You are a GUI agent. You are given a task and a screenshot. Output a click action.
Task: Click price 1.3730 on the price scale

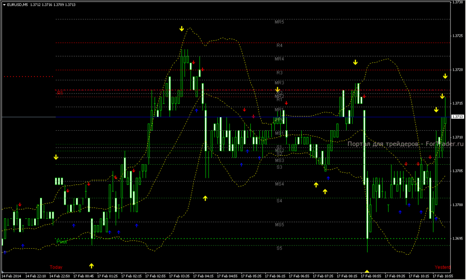click(458, 2)
